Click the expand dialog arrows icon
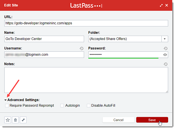This screenshot has width=174, height=128. pos(161,5)
